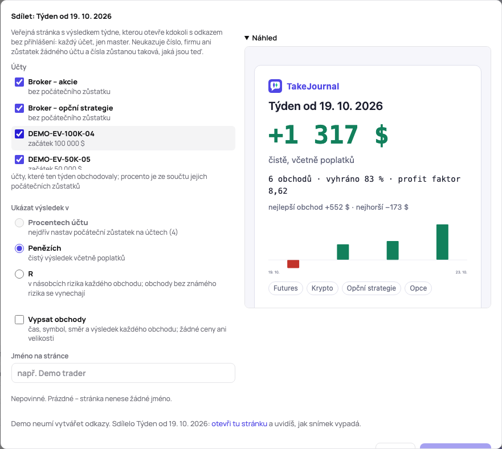The image size is (502, 449).
Task: Select the Penězích radio option
Action: (19, 248)
